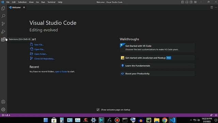Click the red record button on taskbar
Image resolution: width=218 pixels, height=123 pixels.
tap(117, 120)
